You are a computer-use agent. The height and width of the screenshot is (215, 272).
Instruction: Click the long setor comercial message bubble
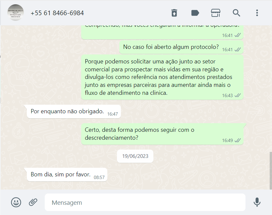coord(162,77)
